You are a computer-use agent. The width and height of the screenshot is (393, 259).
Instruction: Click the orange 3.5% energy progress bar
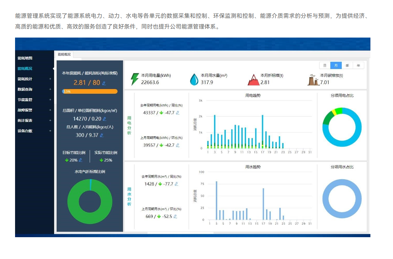coord(90,92)
